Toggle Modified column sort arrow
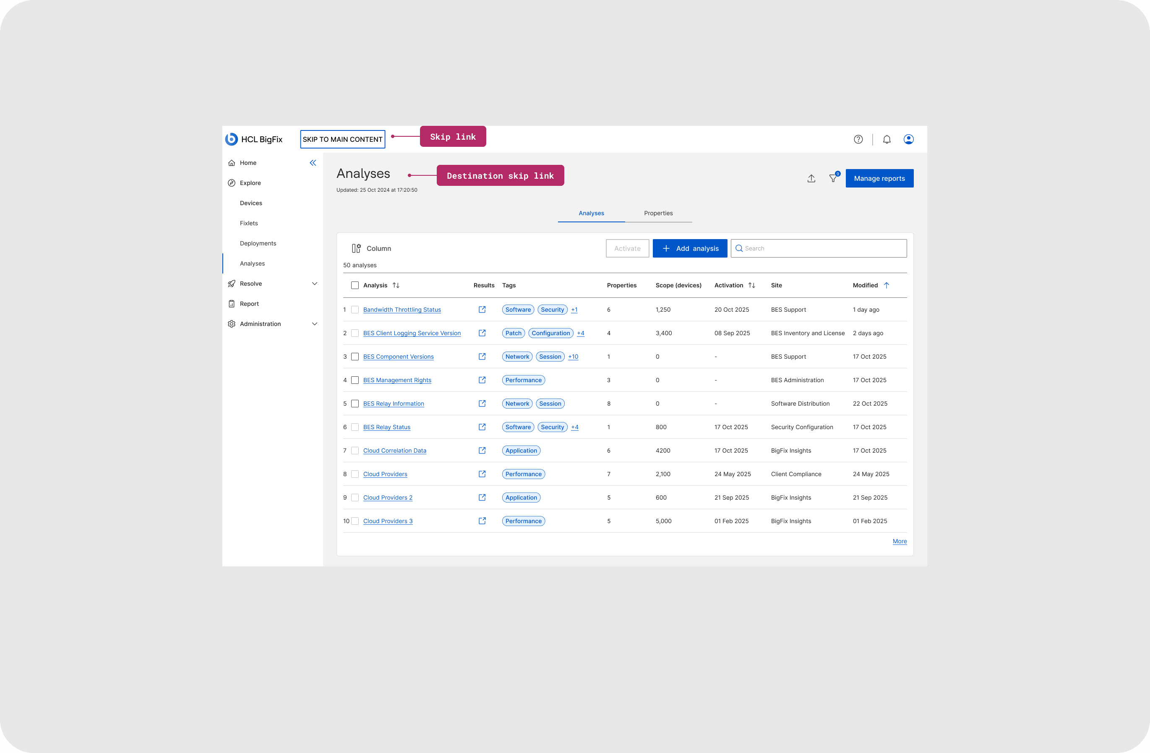The height and width of the screenshot is (753, 1150). click(x=887, y=285)
